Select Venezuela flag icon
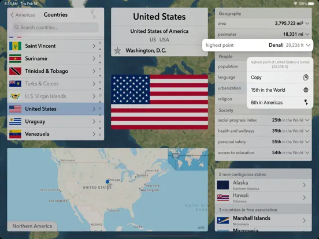 [x=15, y=134]
